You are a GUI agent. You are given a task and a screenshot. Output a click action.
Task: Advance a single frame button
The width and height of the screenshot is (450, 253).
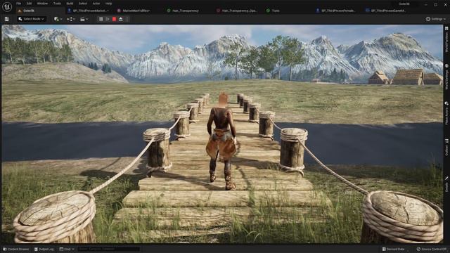point(108,19)
